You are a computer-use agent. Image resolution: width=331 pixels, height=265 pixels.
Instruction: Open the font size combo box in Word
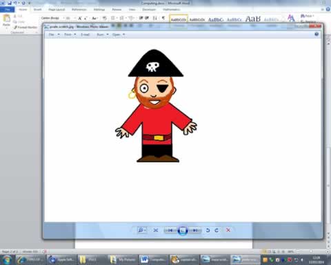tap(70, 18)
